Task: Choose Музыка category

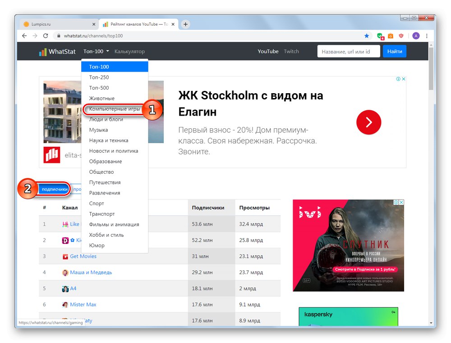Action: [x=115, y=130]
